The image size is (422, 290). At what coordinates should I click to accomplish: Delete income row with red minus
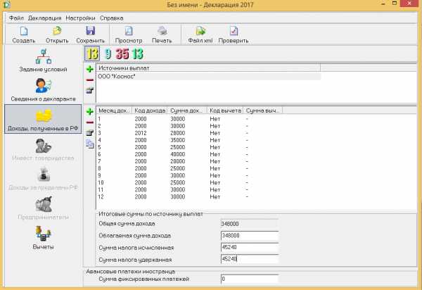point(90,122)
